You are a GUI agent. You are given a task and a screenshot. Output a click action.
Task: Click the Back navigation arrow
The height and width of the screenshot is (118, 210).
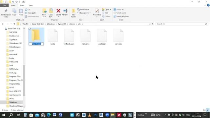(x=3, y=24)
